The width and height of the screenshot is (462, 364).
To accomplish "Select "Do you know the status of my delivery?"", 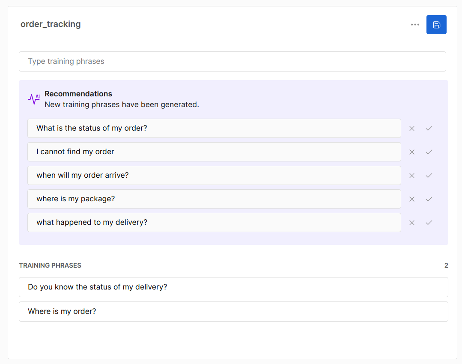I will 233,287.
